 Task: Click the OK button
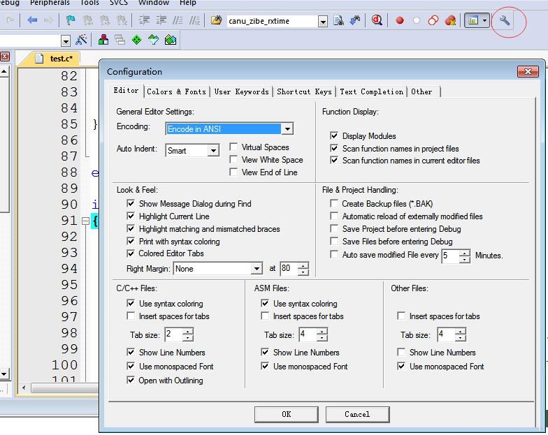(287, 414)
